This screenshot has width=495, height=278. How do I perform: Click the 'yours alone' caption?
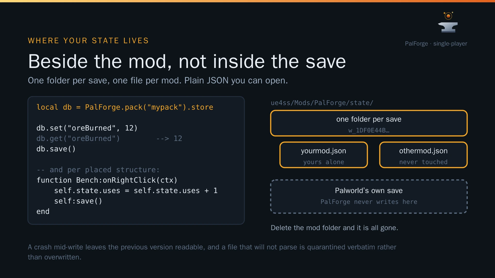coord(324,162)
